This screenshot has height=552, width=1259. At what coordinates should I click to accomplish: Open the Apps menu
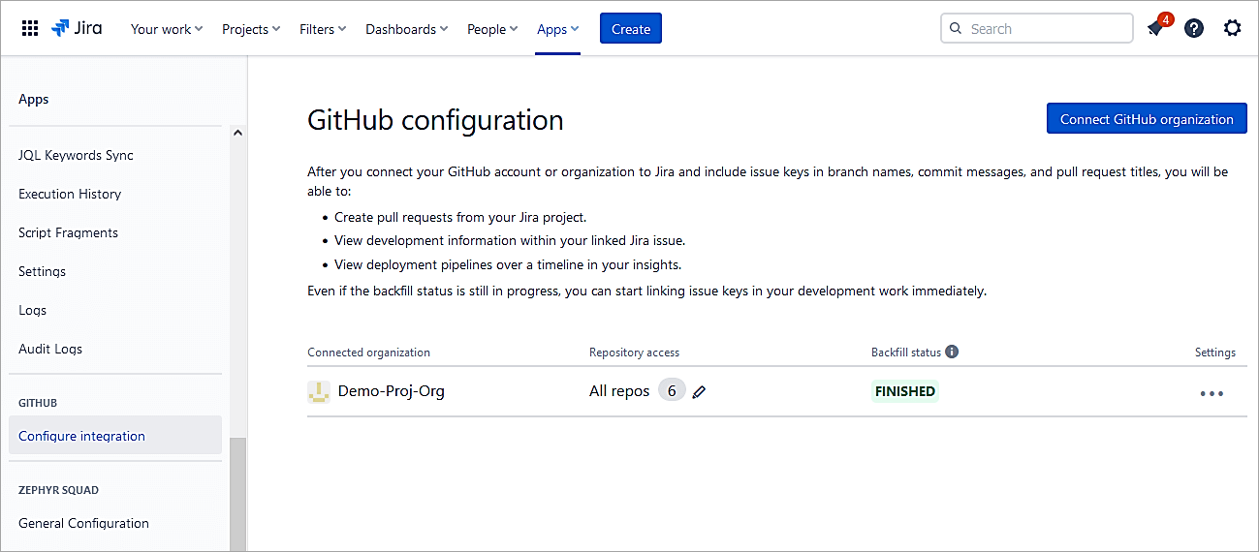(557, 29)
